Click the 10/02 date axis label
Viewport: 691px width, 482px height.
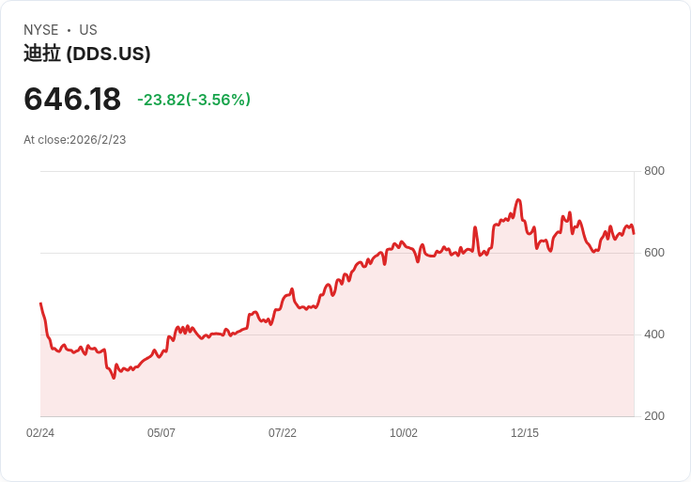[404, 433]
